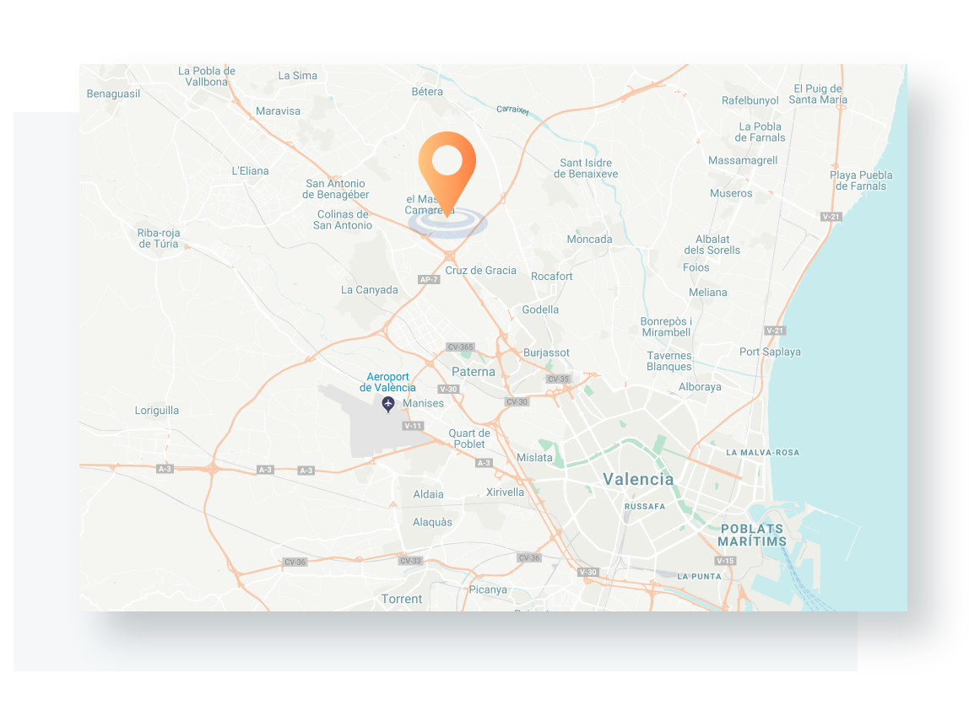Select the Museros label
Image resolution: width=969 pixels, height=705 pixels.
click(731, 193)
